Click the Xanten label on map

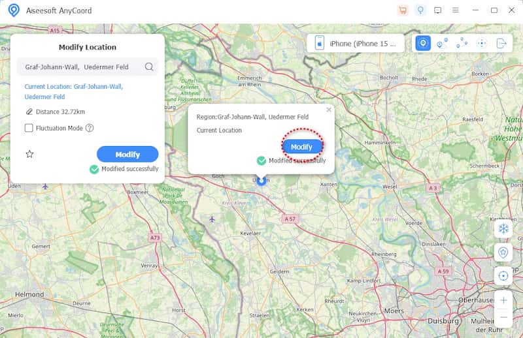pos(329,184)
